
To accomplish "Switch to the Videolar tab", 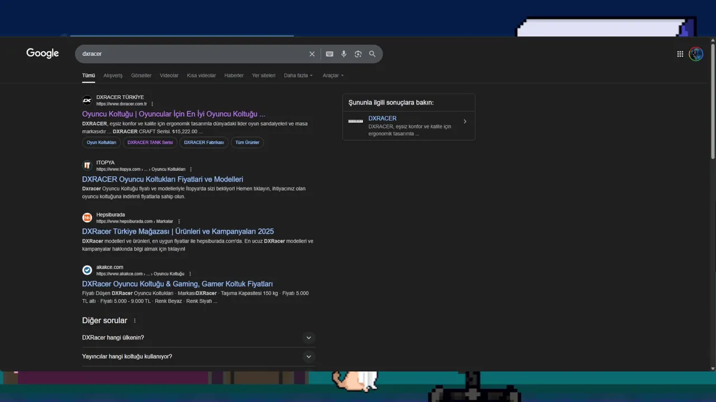I will 169,75.
